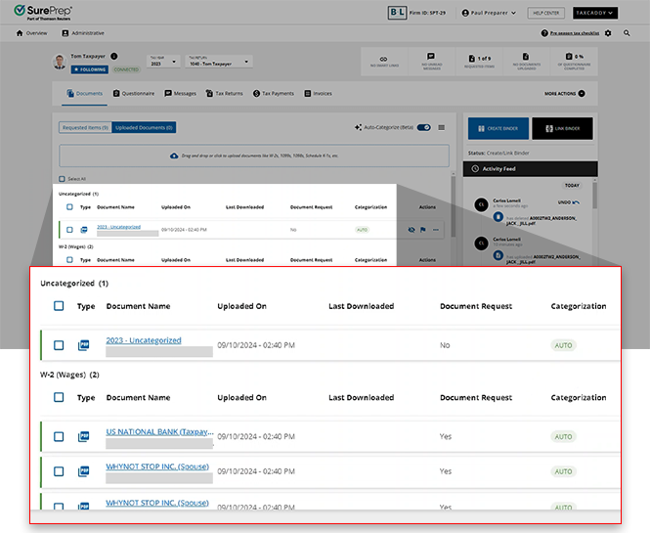650x533 pixels.
Task: Open the list view options icon
Action: coord(442,127)
